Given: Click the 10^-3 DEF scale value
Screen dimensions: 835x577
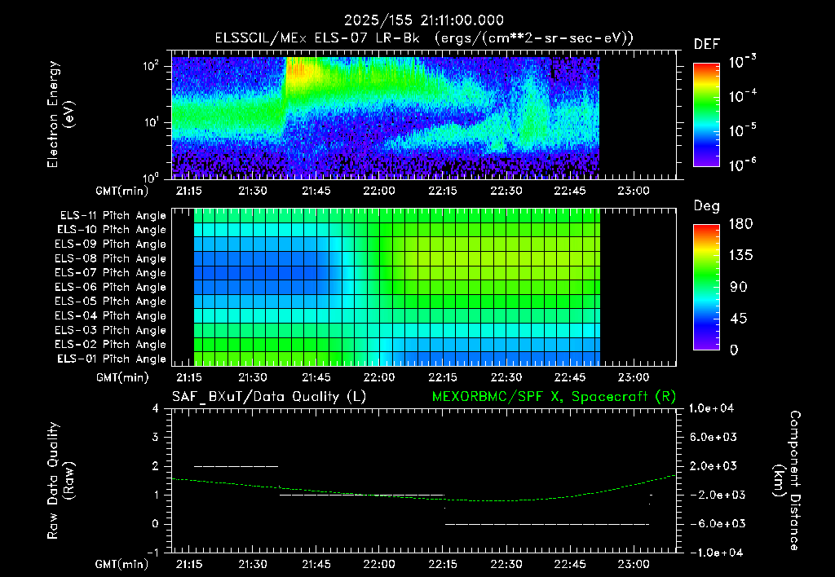Looking at the screenshot, I should click(x=742, y=62).
